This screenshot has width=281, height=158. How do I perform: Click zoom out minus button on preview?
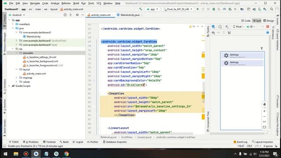[264, 116]
